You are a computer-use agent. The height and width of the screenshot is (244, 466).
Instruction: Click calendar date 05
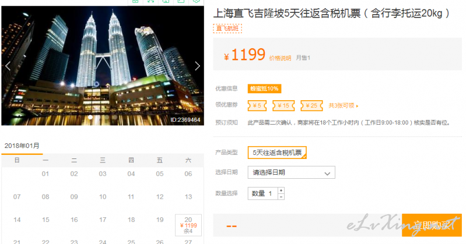point(160,174)
